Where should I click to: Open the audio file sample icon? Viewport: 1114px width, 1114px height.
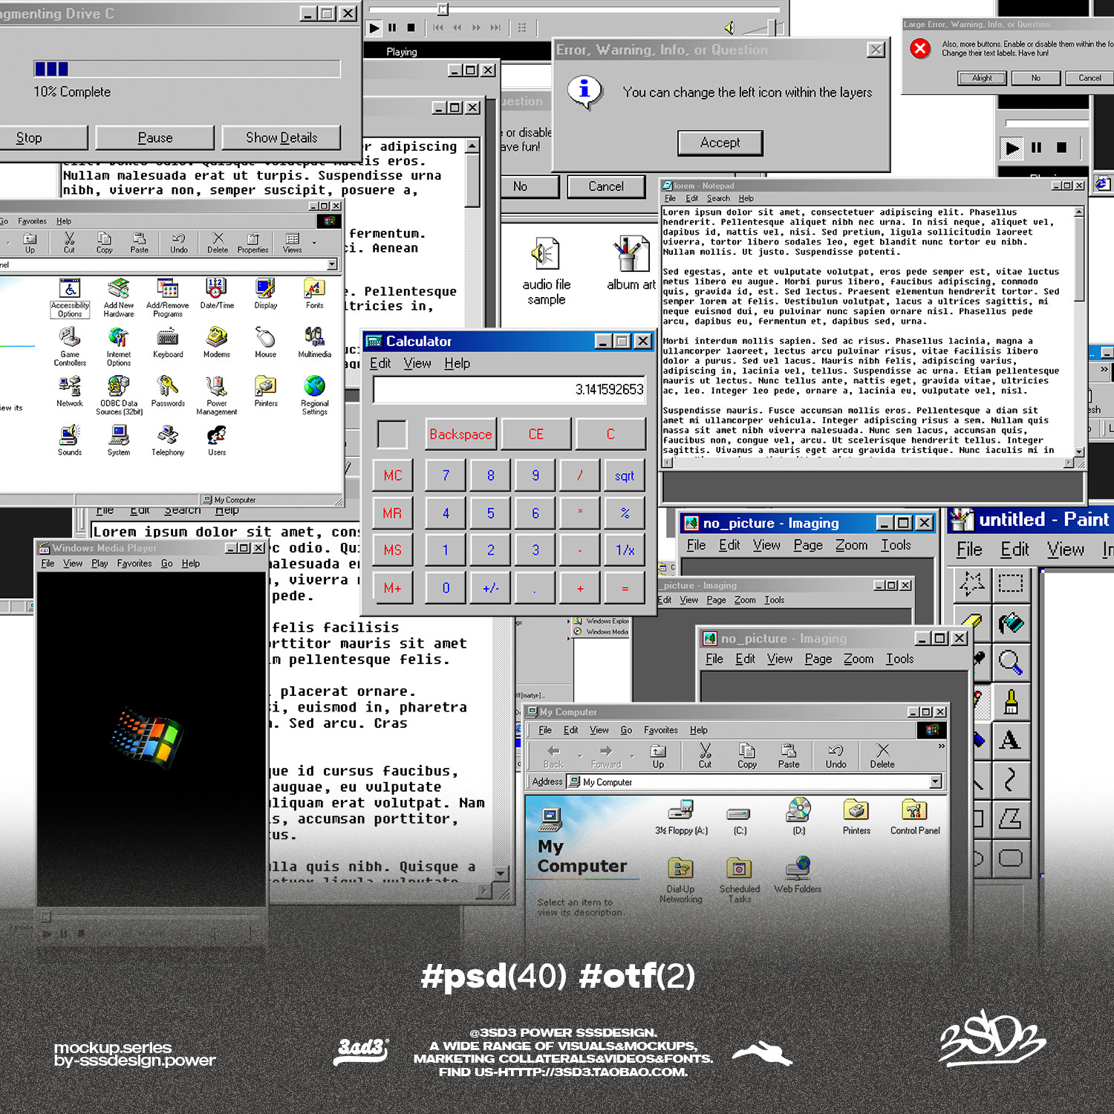pyautogui.click(x=547, y=271)
